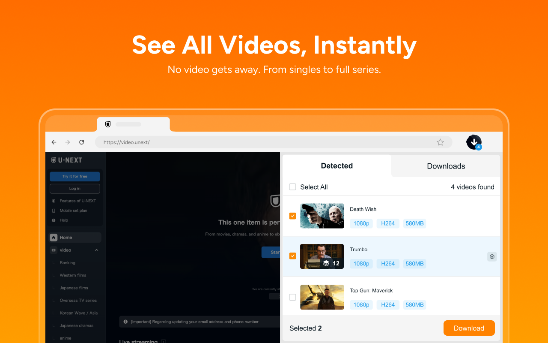The width and height of the screenshot is (548, 343).
Task: Collapse the video section chevron
Action: (x=96, y=250)
